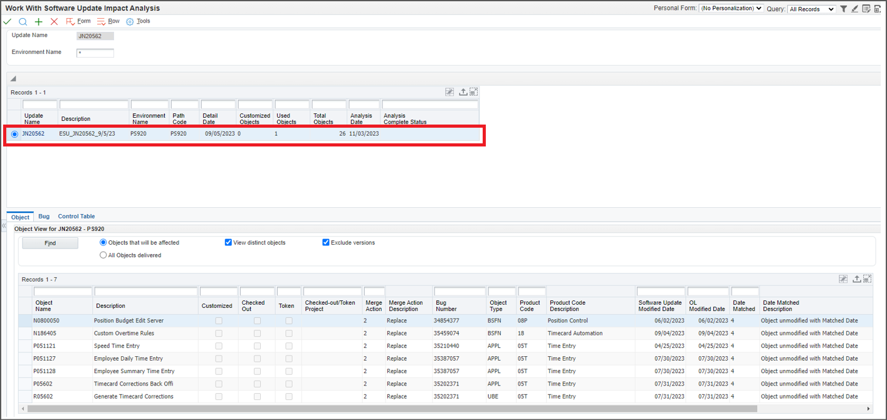The height and width of the screenshot is (420, 887).
Task: Click the Find magnifier icon in toolbar
Action: click(x=23, y=21)
